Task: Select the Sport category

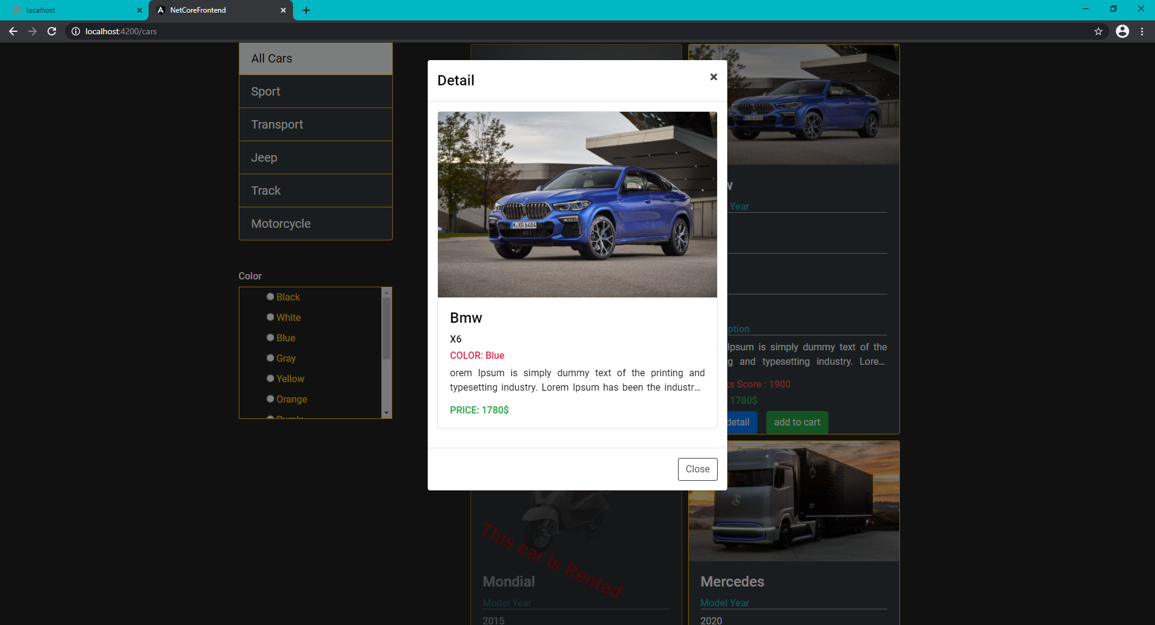Action: tap(316, 92)
